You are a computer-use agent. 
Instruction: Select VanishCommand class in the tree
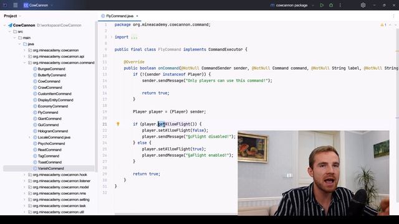(x=50, y=169)
